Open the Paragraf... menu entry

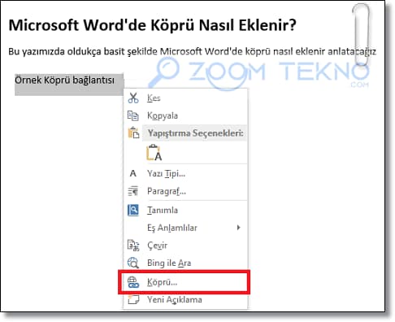[x=185, y=191]
